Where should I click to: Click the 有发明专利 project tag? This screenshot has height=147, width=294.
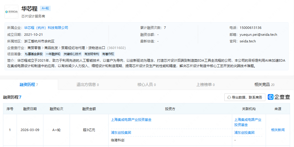pos(92,54)
